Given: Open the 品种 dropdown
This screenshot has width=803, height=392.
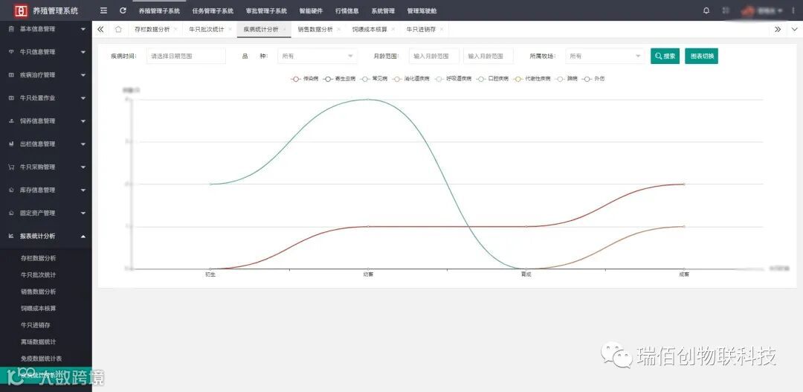Looking at the screenshot, I should pyautogui.click(x=317, y=56).
